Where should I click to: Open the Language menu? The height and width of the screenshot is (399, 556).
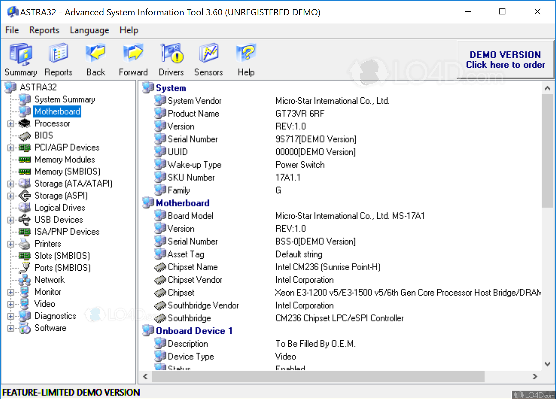coord(89,30)
